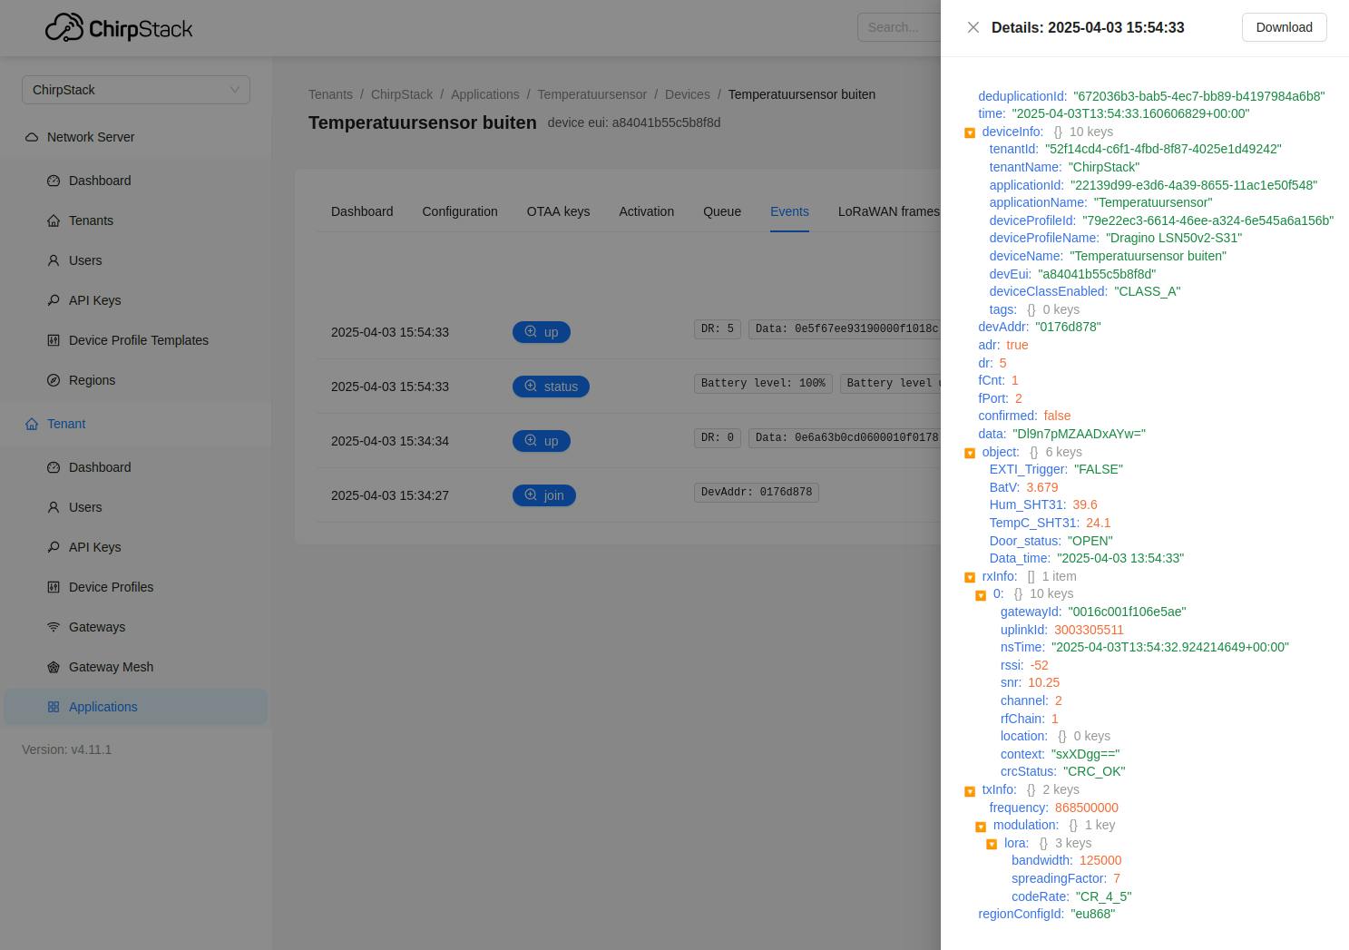Open Network Server Users icon
The width and height of the screenshot is (1349, 950).
tap(54, 260)
